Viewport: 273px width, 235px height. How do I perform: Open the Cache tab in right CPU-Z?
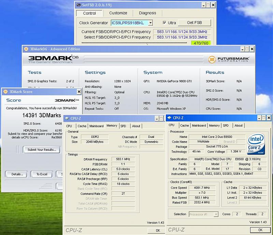(184, 126)
